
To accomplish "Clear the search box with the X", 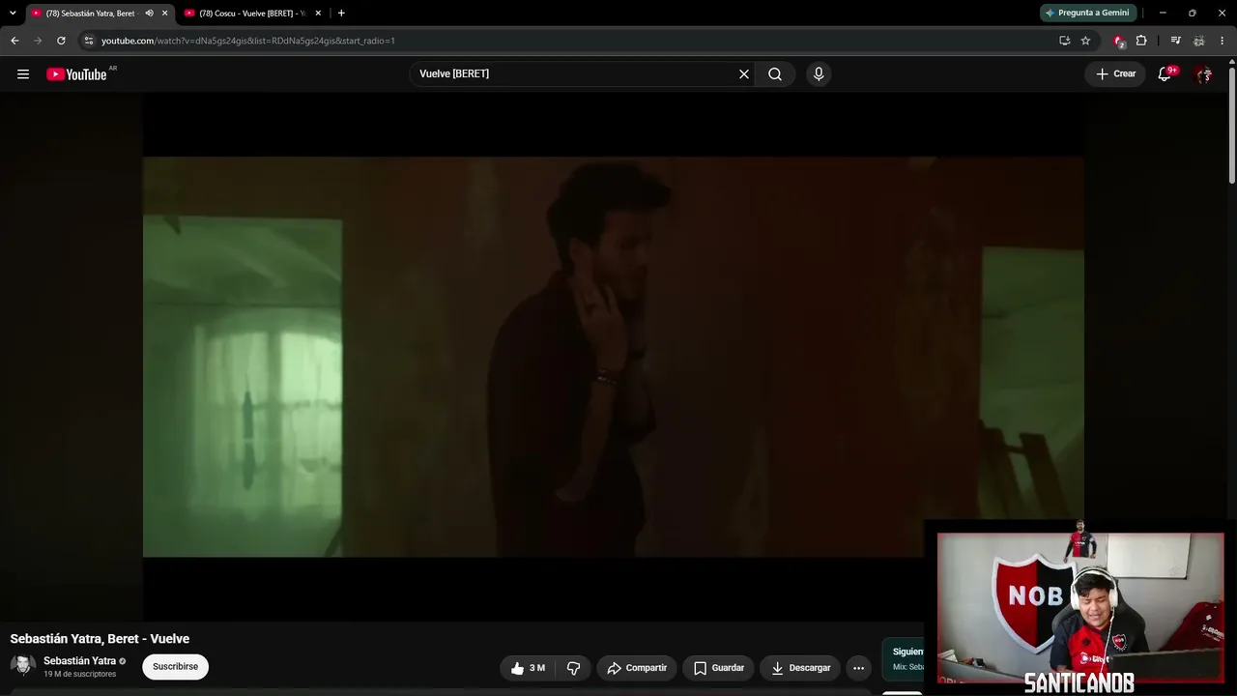I will click(744, 74).
